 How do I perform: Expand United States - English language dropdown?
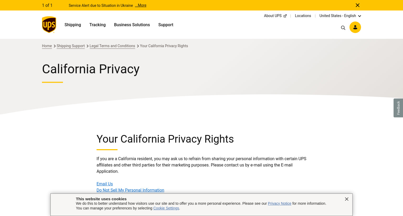point(340,16)
